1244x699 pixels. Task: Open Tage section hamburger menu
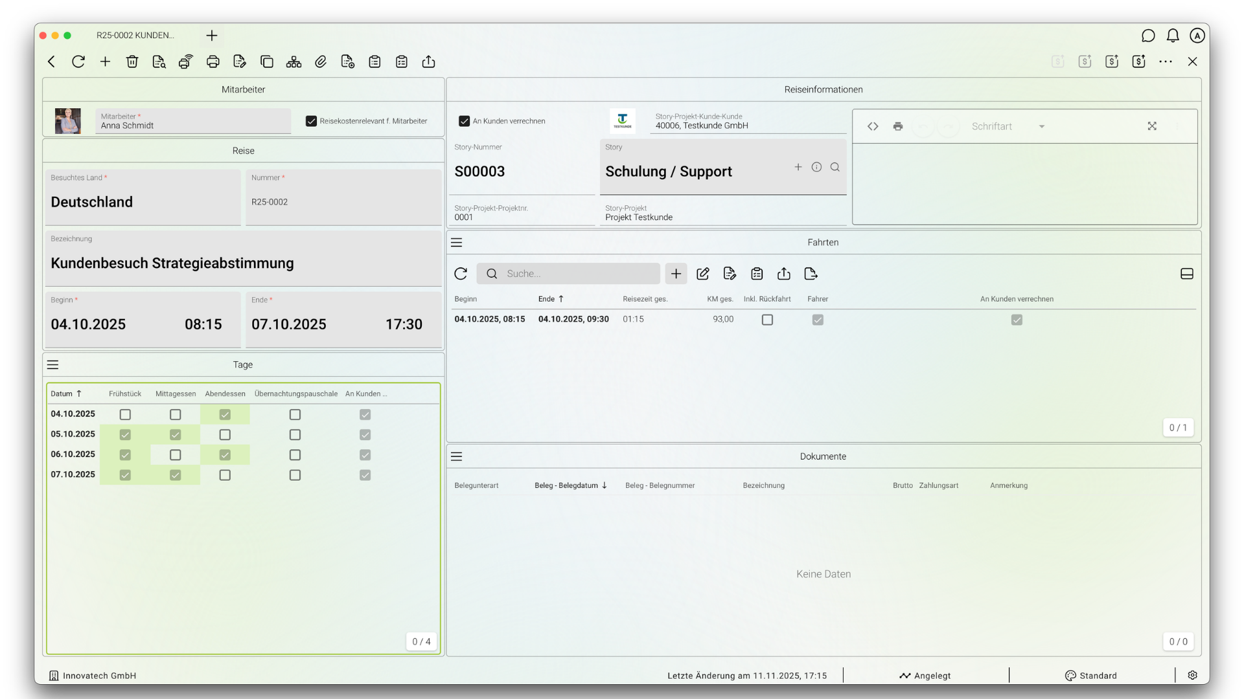(x=53, y=365)
